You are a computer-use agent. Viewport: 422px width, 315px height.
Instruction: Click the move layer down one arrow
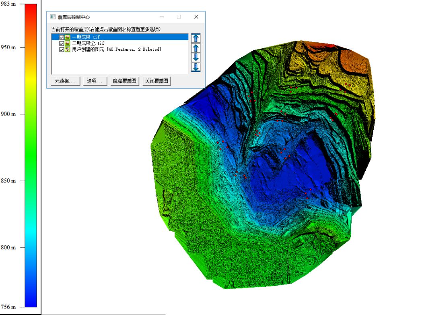coord(196,57)
